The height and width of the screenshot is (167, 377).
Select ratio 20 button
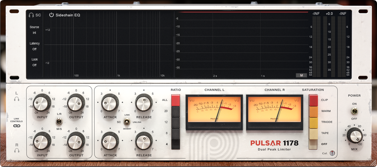[x=176, y=111]
